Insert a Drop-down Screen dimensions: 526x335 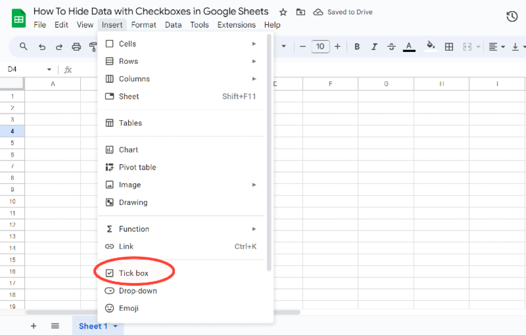click(x=181, y=290)
